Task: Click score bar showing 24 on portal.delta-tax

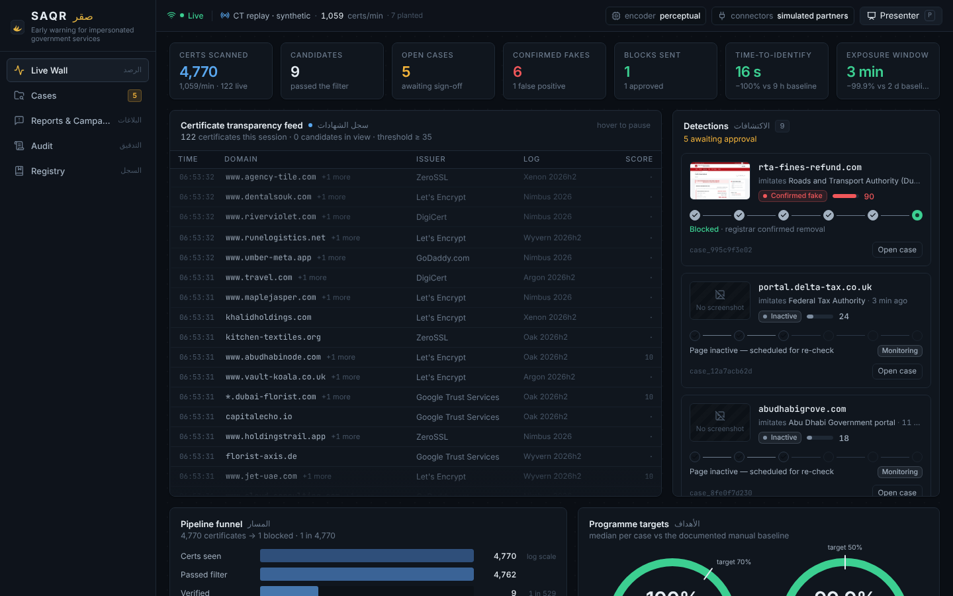Action: click(820, 317)
